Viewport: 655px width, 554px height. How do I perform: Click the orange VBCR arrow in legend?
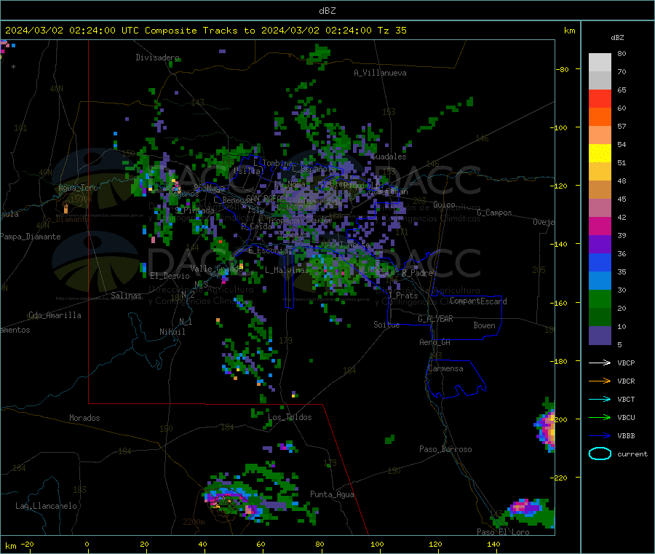[600, 381]
